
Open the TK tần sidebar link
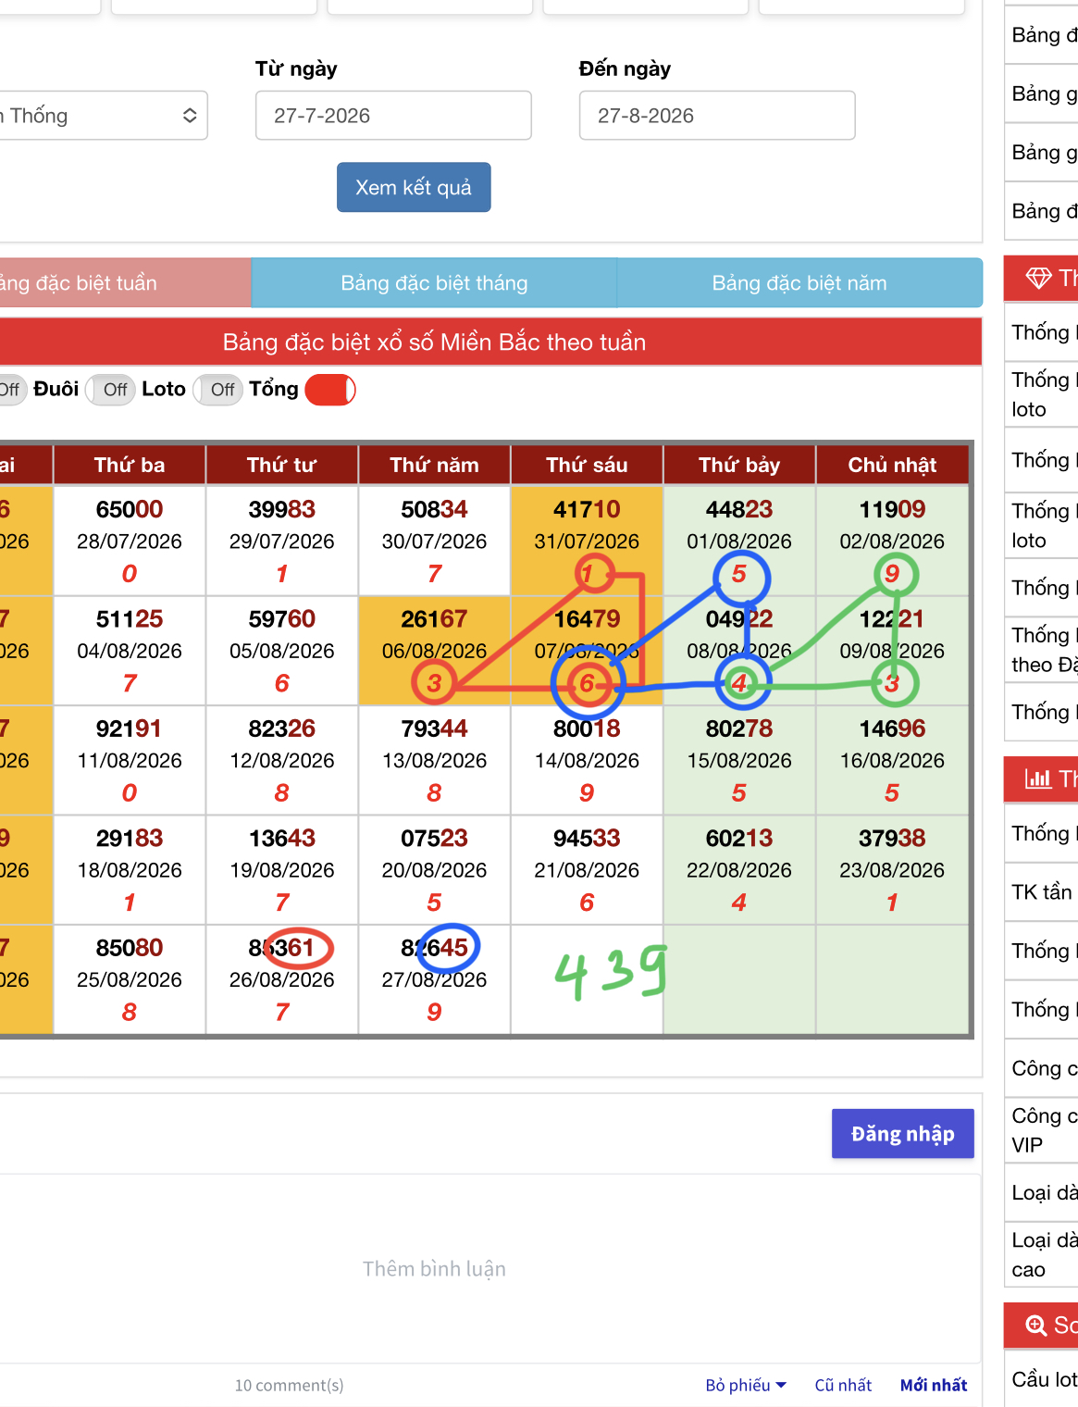[1041, 892]
